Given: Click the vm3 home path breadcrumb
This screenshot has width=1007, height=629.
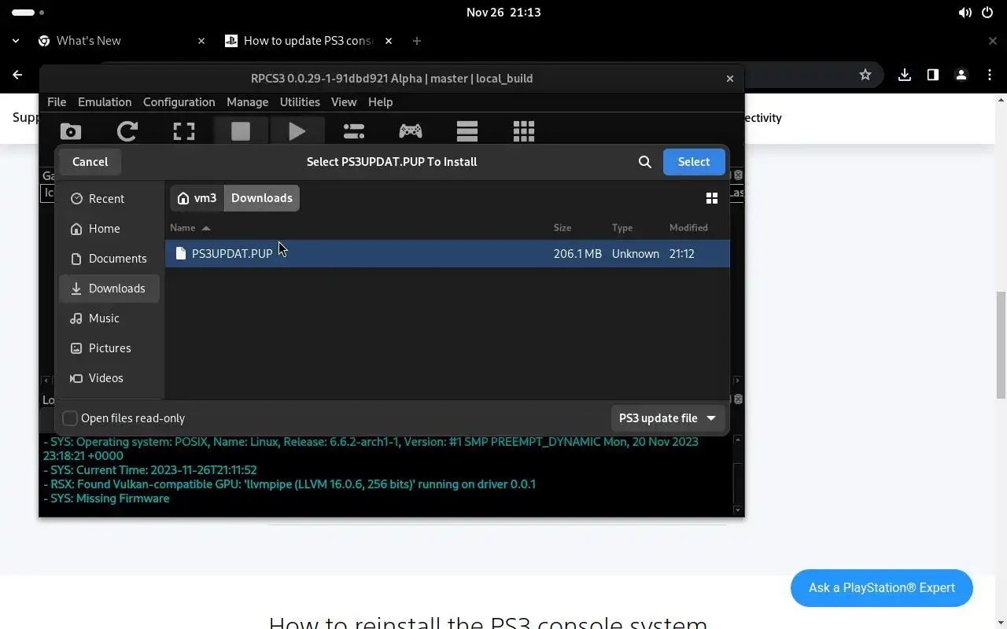Looking at the screenshot, I should pyautogui.click(x=197, y=198).
